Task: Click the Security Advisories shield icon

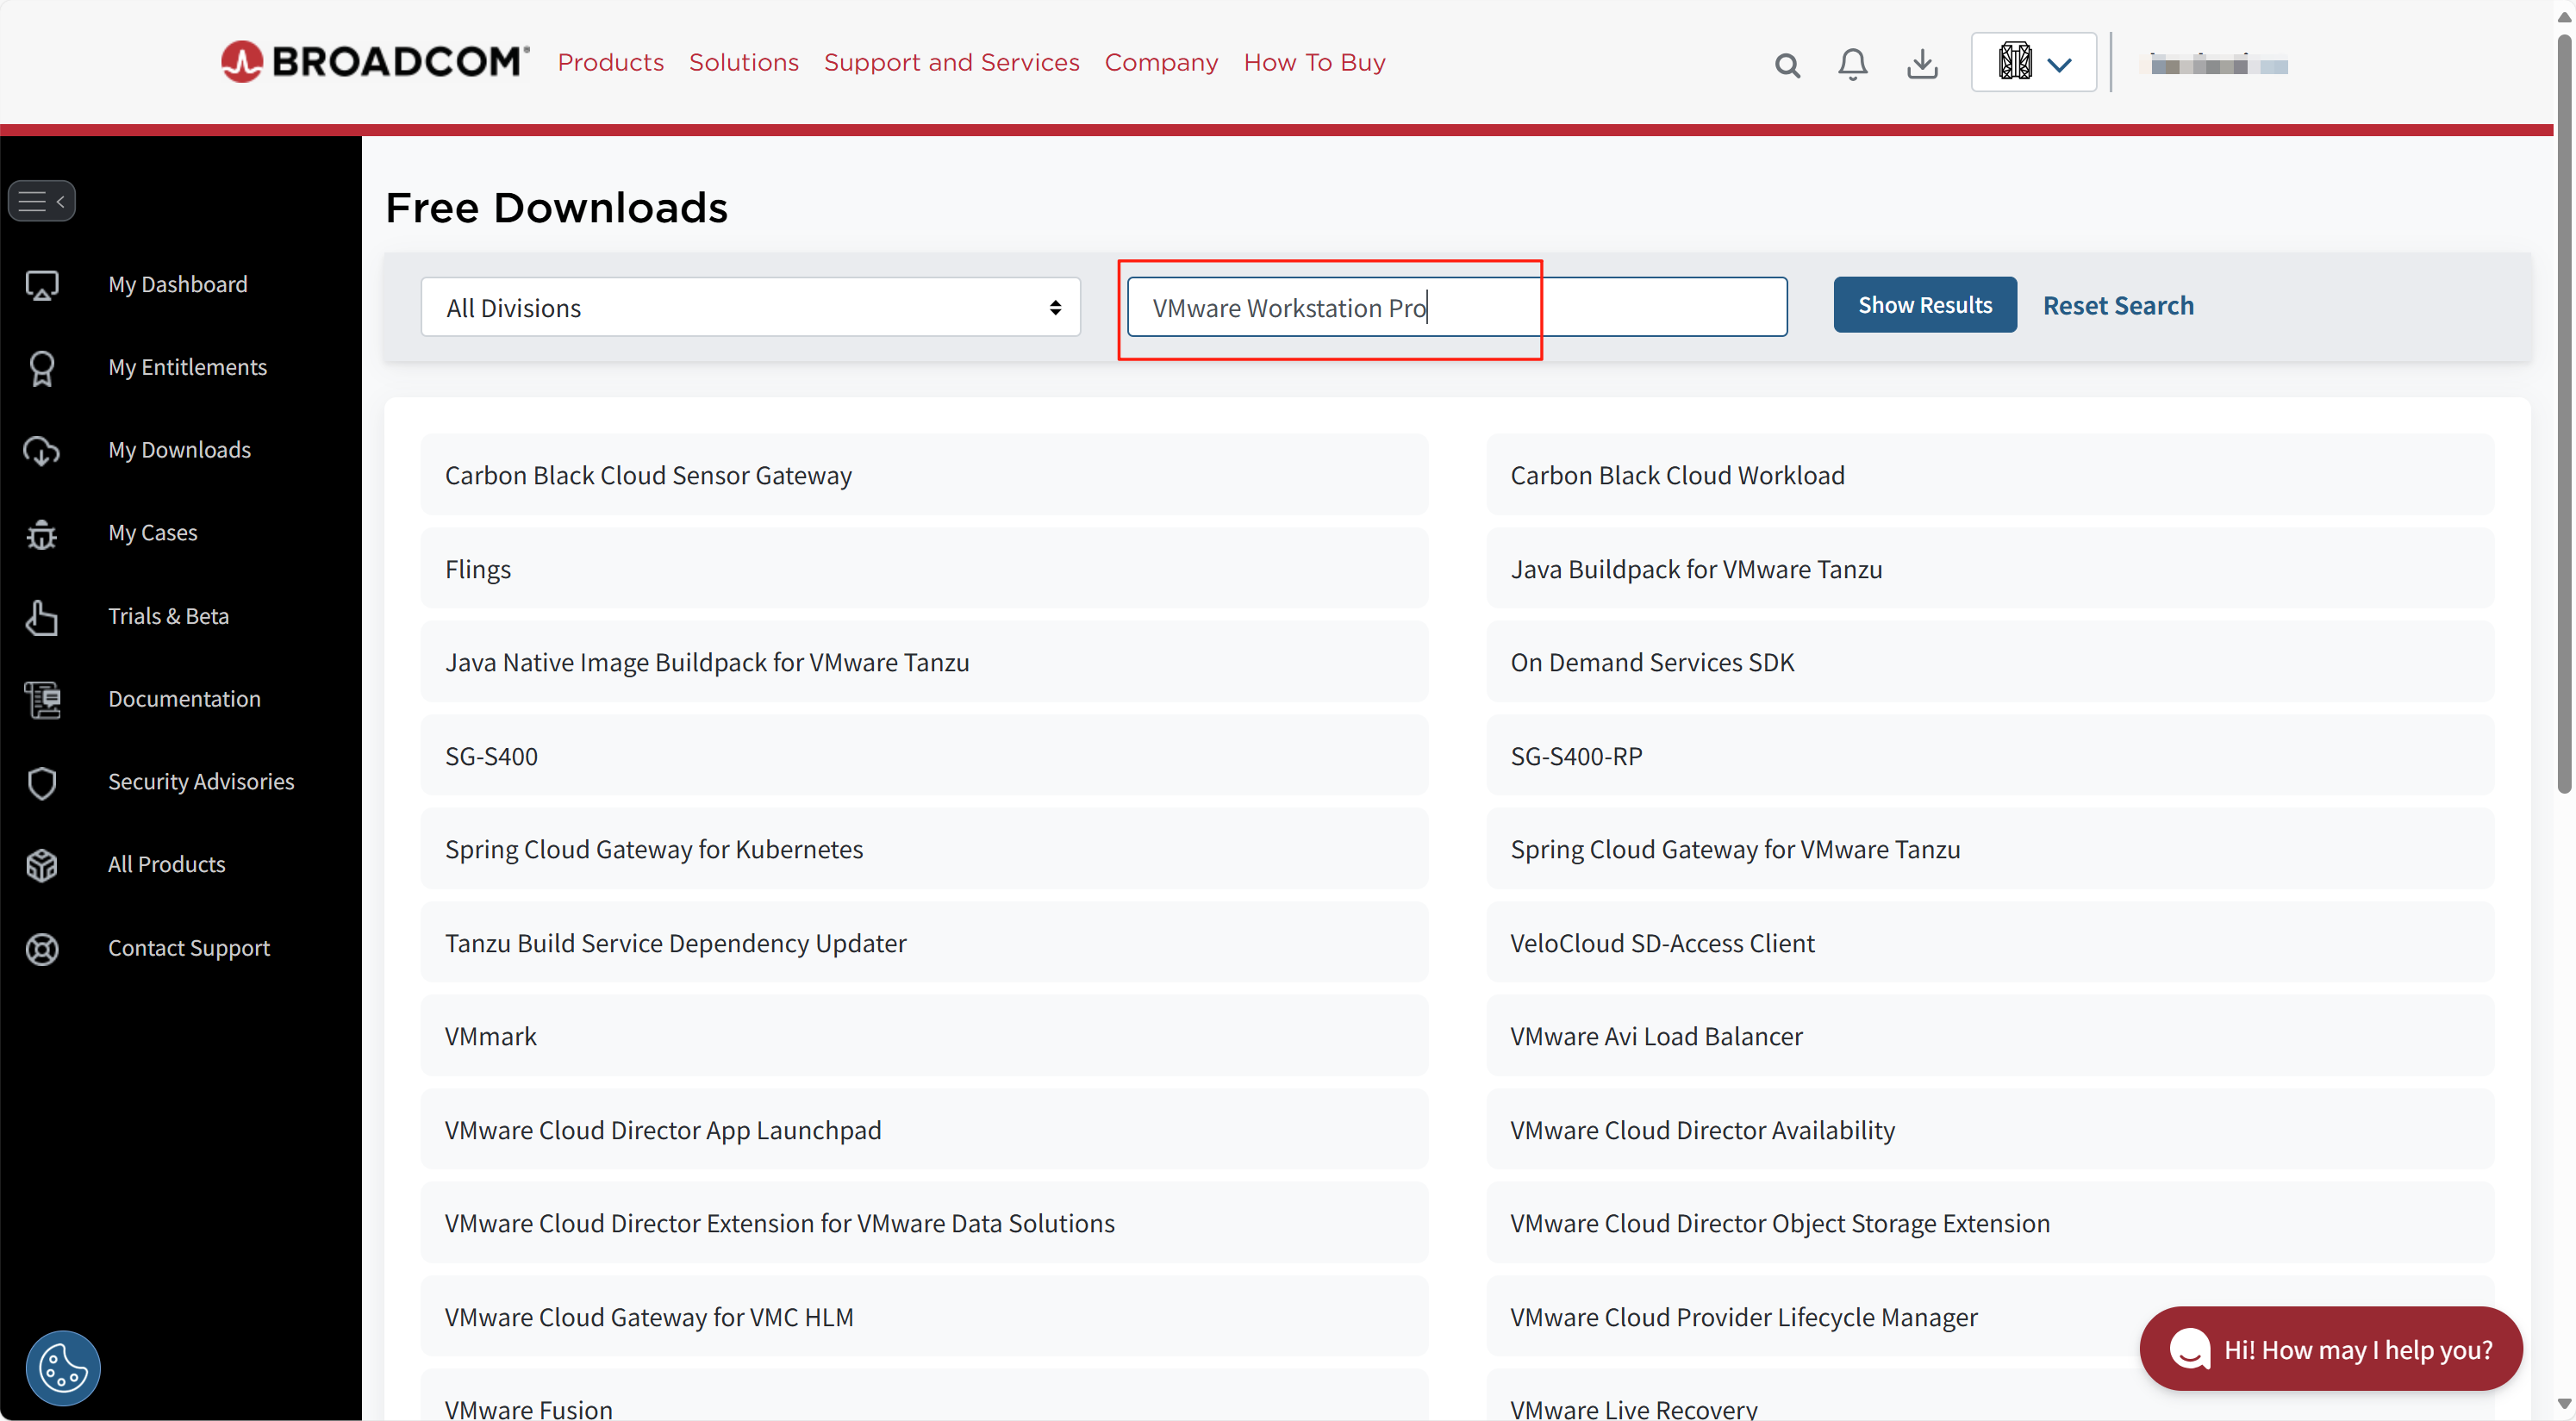Action: tap(42, 782)
